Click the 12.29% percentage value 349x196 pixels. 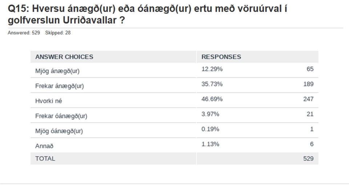(212, 69)
